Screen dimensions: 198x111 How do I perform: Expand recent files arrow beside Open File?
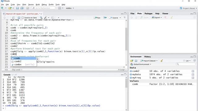pos(13,8)
